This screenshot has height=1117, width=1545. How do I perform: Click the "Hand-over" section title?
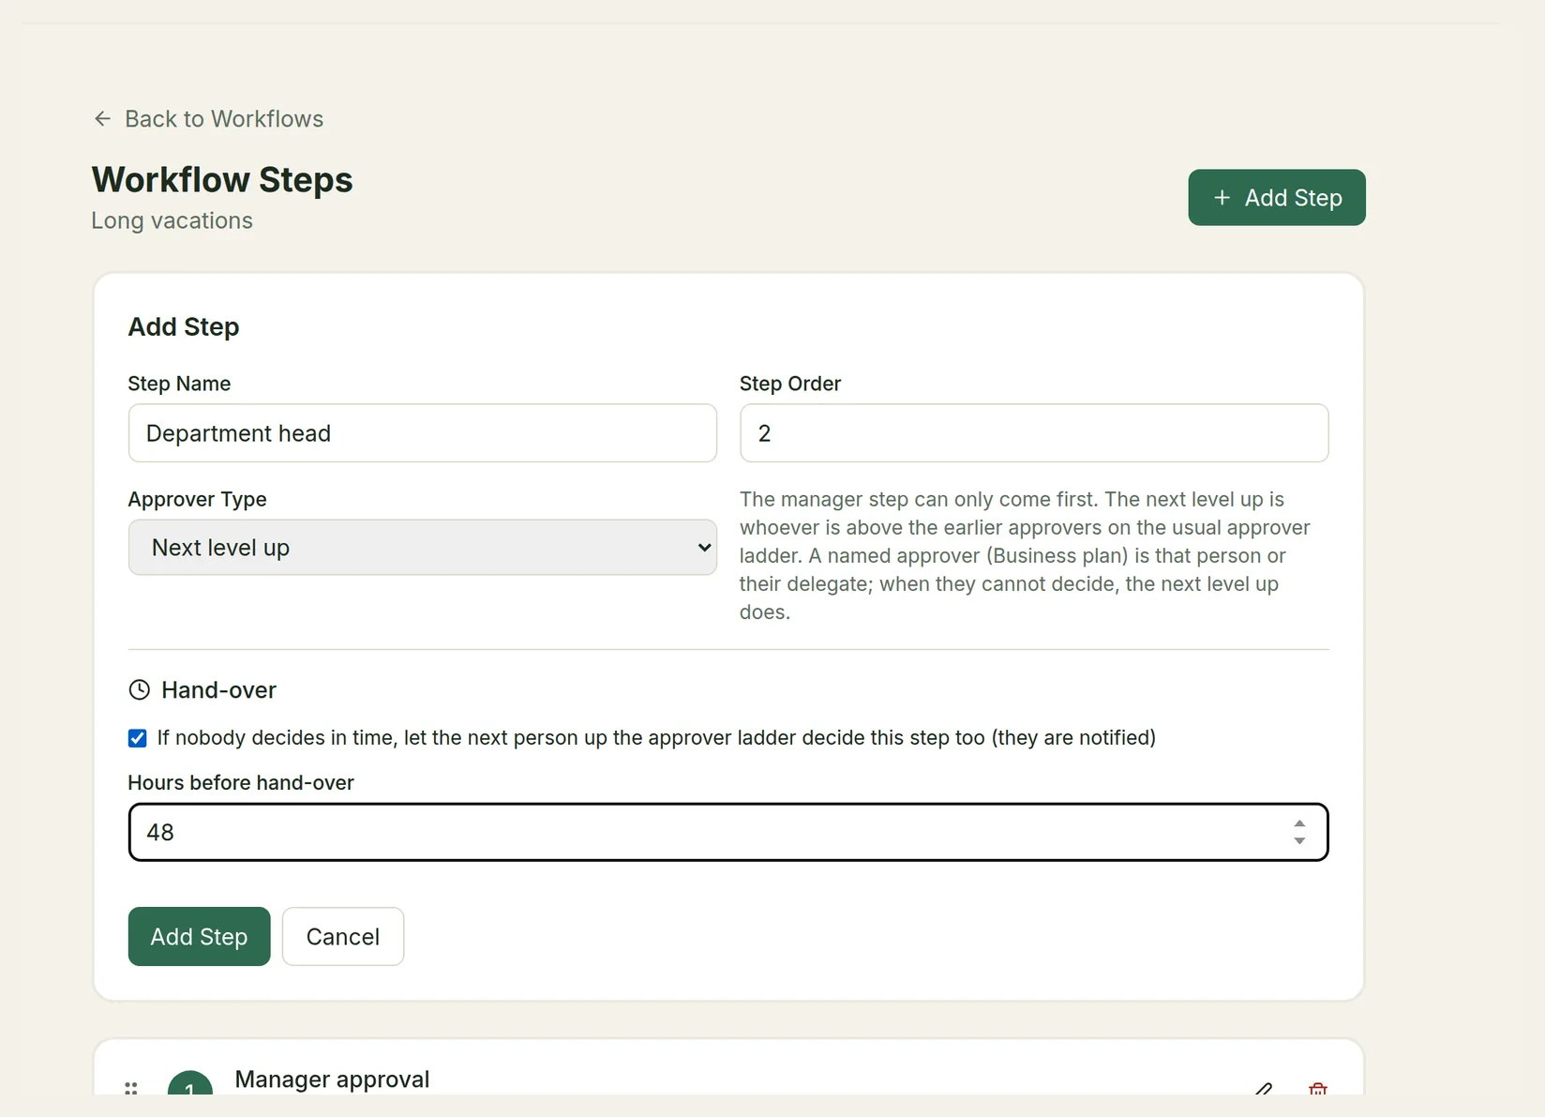coord(219,690)
